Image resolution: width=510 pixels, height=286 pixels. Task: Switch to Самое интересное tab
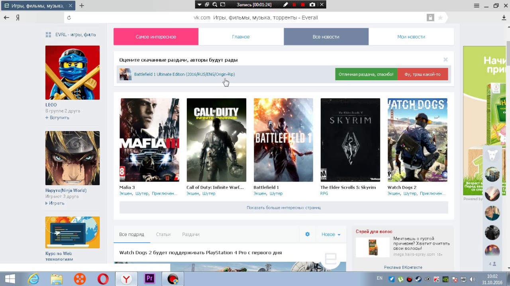(x=156, y=37)
